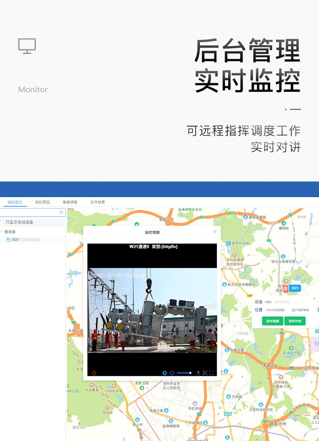Enter fullscreen mode in video player

click(x=212, y=373)
